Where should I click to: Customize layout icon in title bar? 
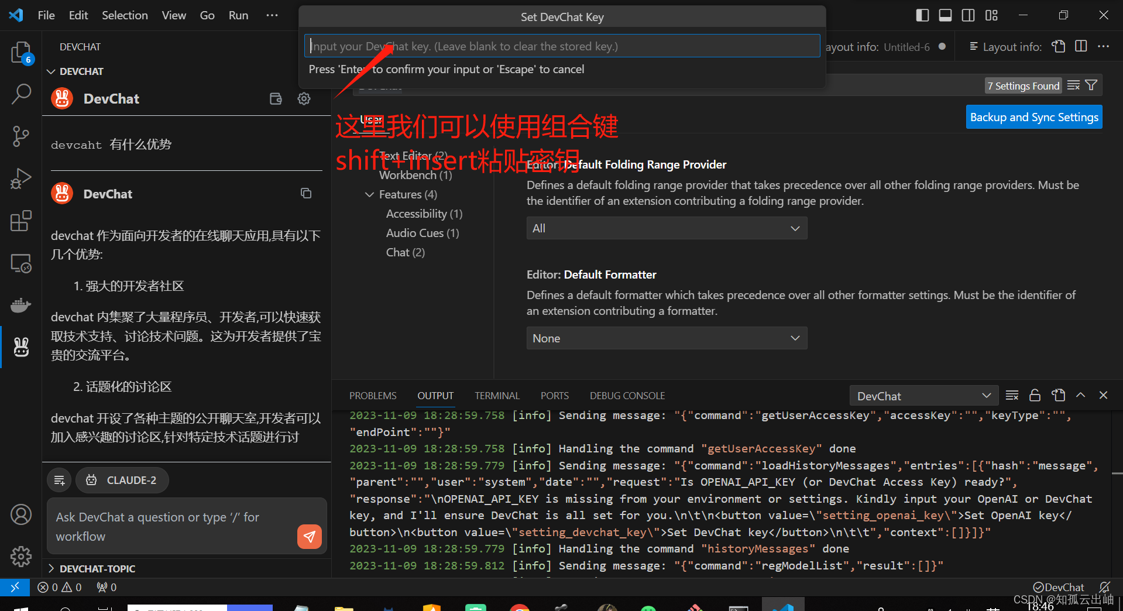pyautogui.click(x=991, y=15)
